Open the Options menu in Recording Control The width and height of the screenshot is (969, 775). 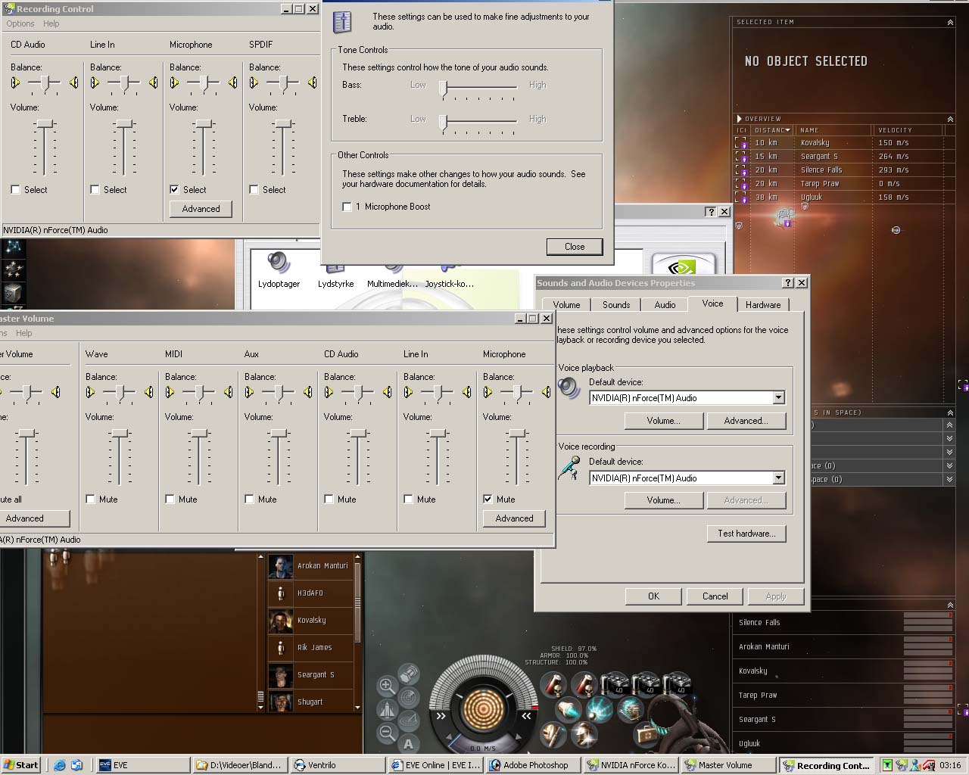point(20,23)
